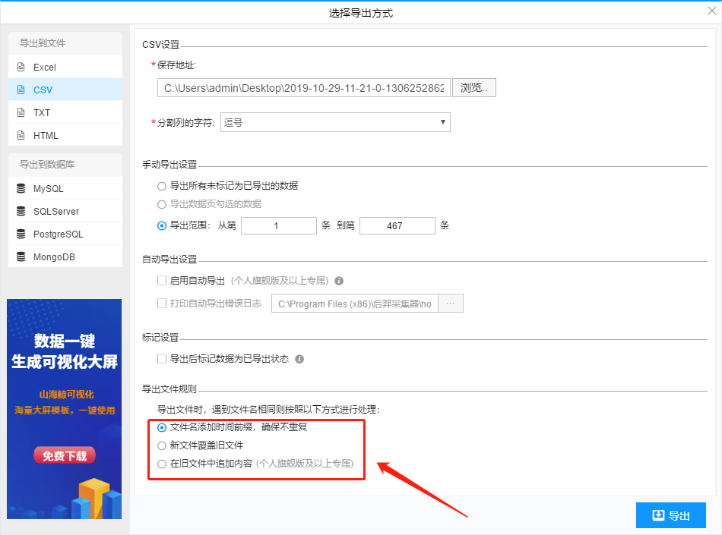Select 导出数据页勾选的数据 radio
Viewport: 722px width, 535px height.
point(162,205)
